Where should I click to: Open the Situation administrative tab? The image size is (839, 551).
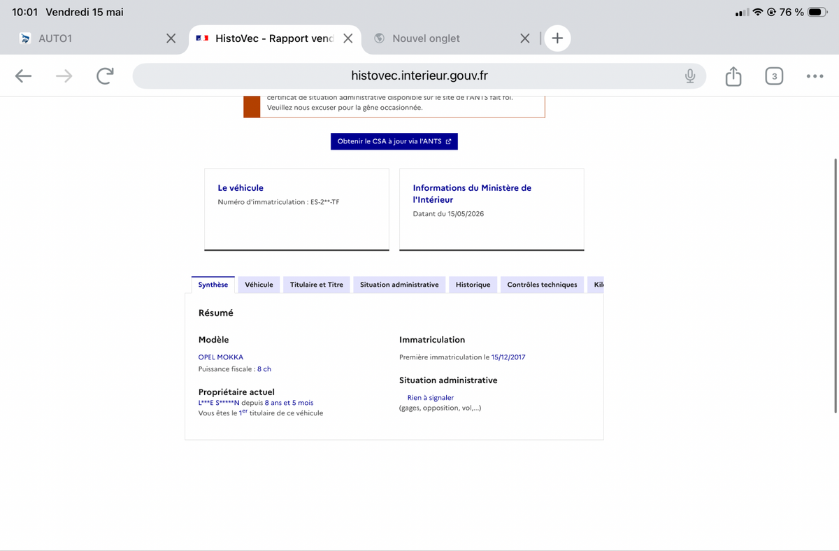tap(399, 285)
